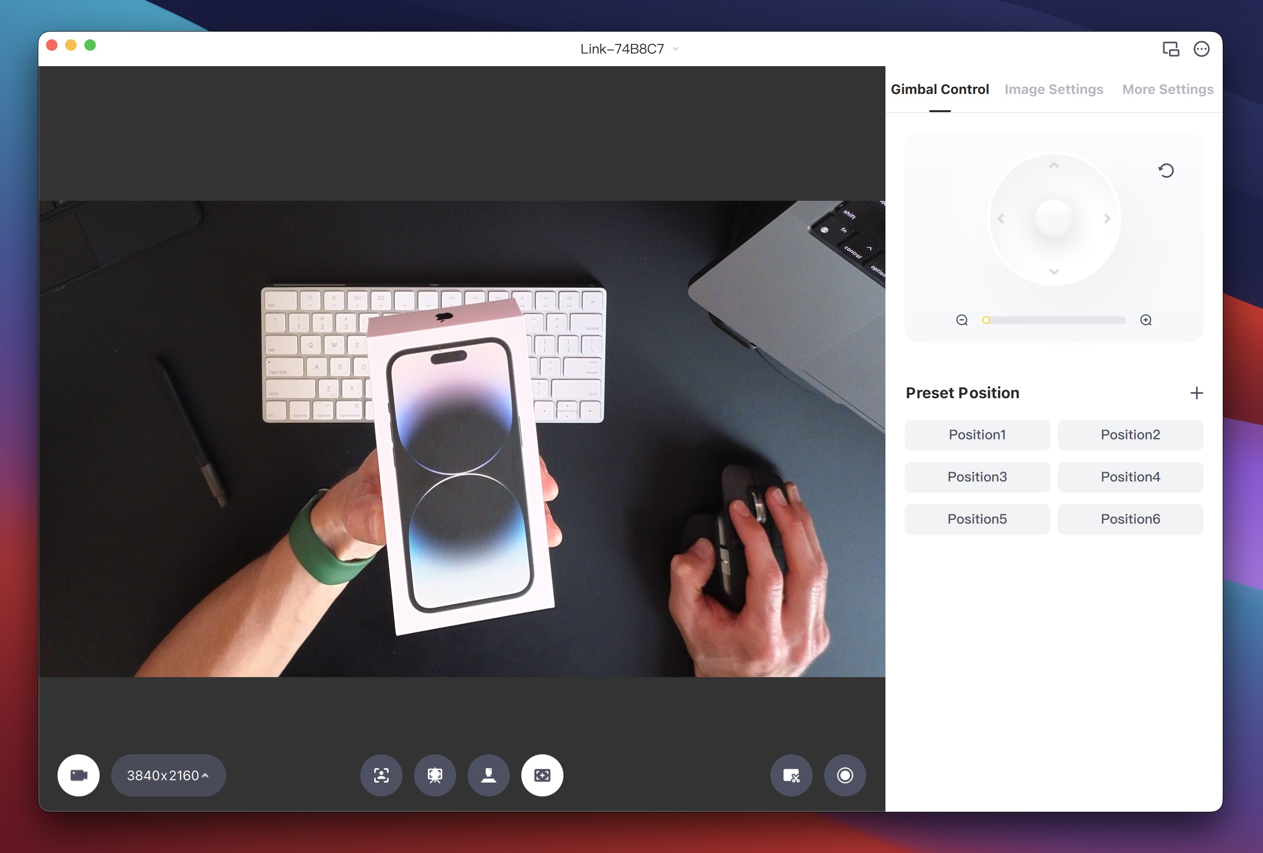Start video recording
Screen dimensions: 1263x853
(845, 776)
